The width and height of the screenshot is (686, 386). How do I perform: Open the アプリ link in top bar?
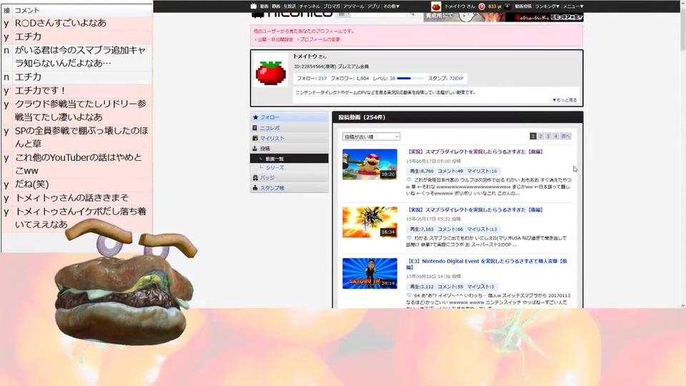pyautogui.click(x=373, y=6)
